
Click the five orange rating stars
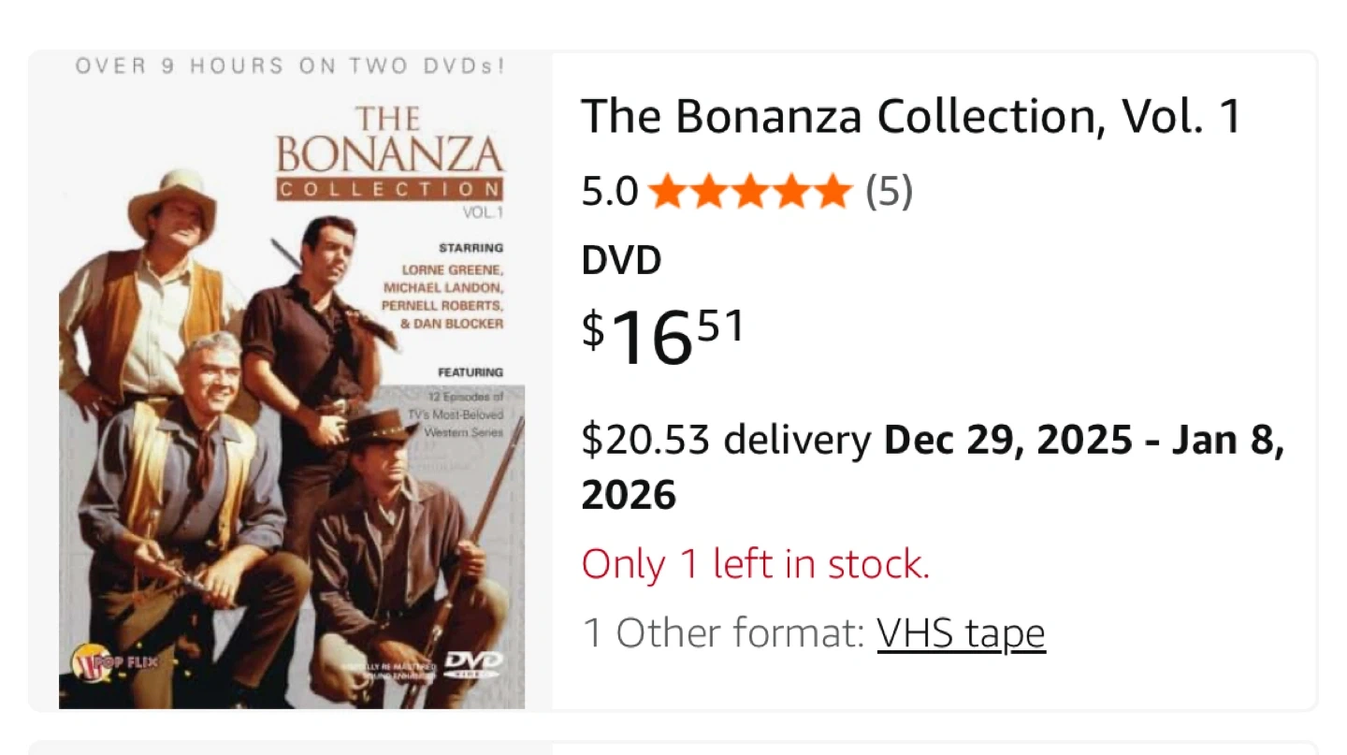point(749,193)
